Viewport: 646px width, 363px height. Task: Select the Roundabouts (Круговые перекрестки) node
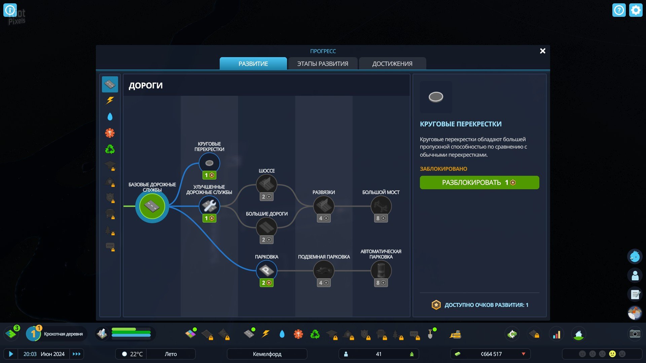pyautogui.click(x=209, y=163)
